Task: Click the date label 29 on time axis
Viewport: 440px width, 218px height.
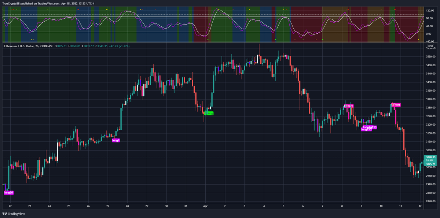Action: tap(147, 206)
